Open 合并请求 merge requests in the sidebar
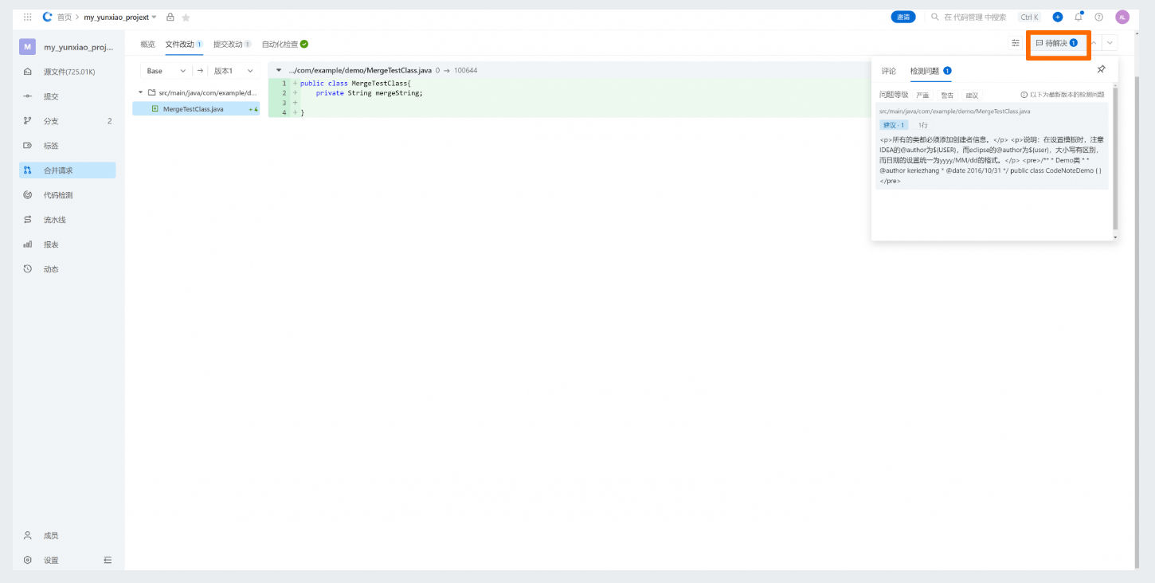Screen dimensions: 1155x583 (x=68, y=170)
